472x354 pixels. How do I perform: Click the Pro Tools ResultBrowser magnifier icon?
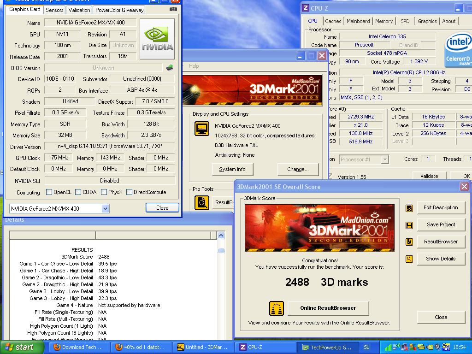202,203
